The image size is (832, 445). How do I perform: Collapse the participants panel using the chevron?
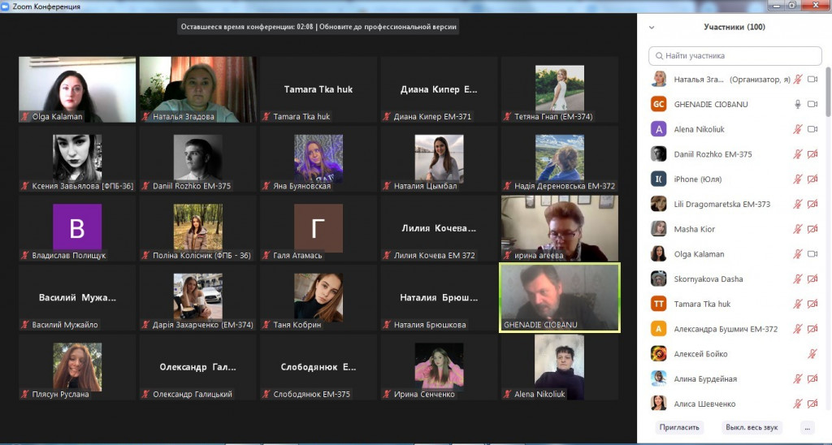(x=651, y=28)
